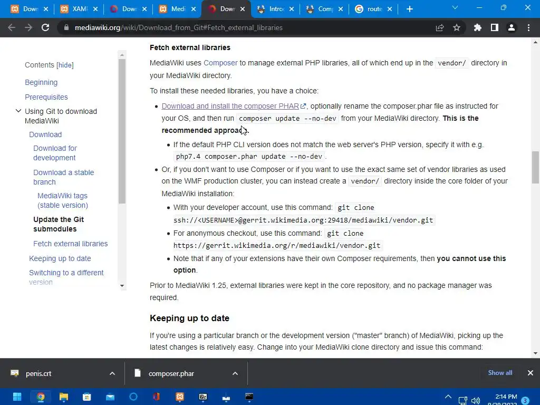Viewport: 540px width, 405px height.
Task: Close the downloads bar
Action: [x=531, y=373]
